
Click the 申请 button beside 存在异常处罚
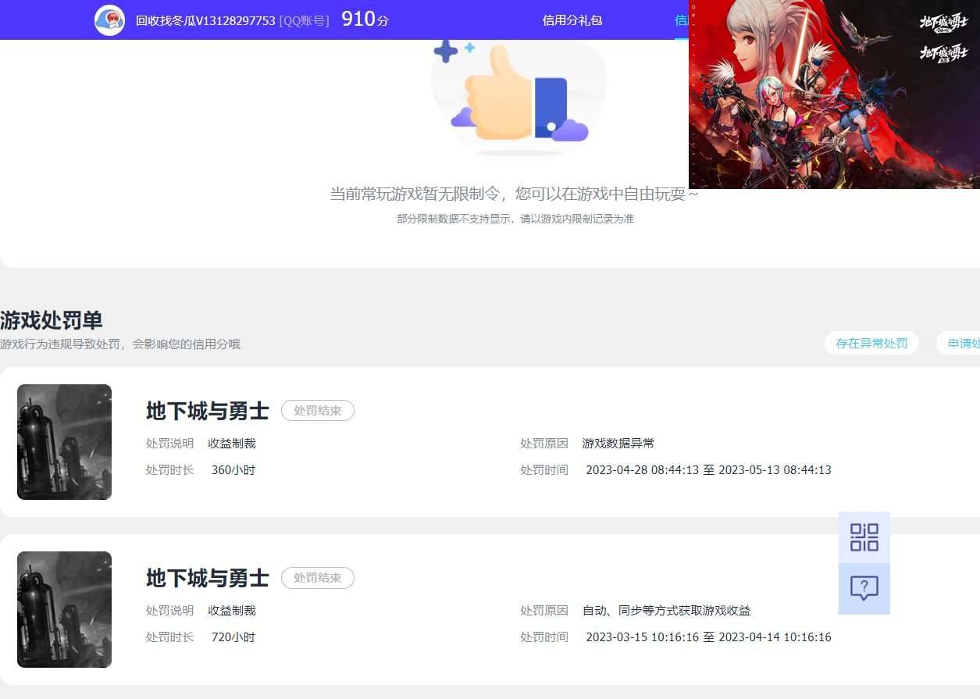959,343
